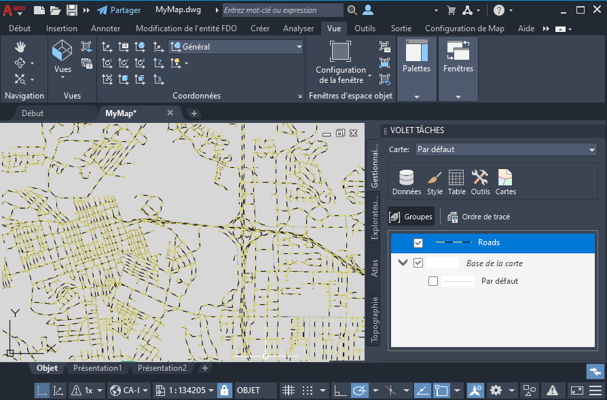The height and width of the screenshot is (400, 607).
Task: Click the Ordre de tracé button
Action: (x=479, y=217)
